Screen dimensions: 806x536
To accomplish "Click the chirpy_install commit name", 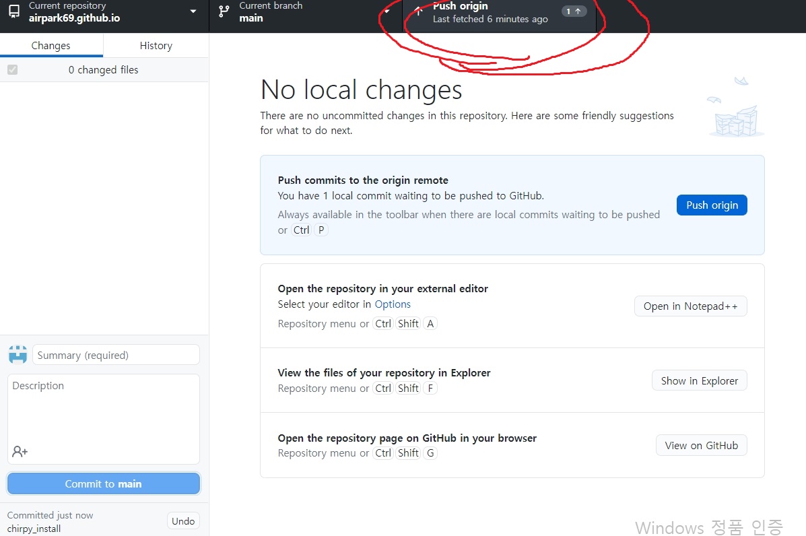I will pyautogui.click(x=34, y=529).
